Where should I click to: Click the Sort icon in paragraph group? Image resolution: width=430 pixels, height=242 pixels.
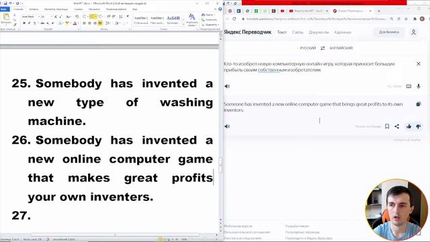pyautogui.click(x=121, y=17)
